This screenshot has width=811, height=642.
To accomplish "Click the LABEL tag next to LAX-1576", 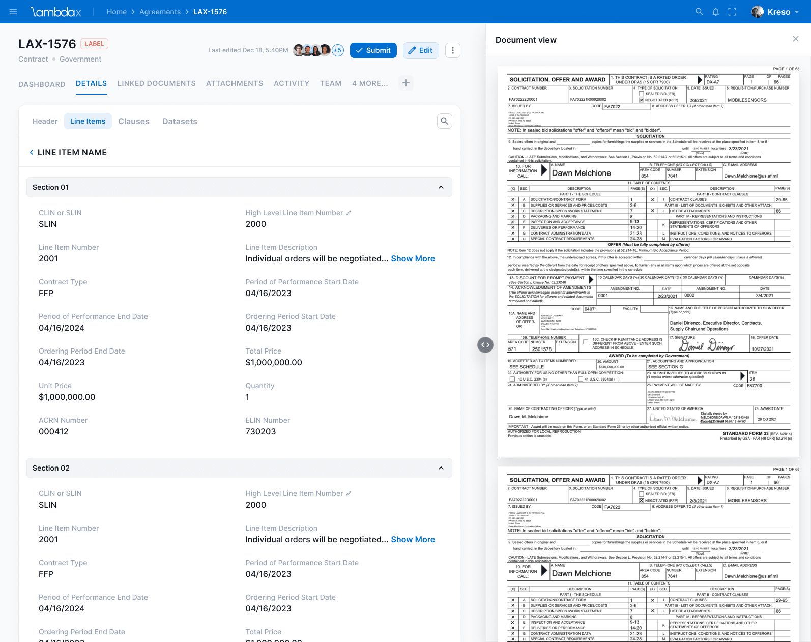I will pyautogui.click(x=94, y=44).
